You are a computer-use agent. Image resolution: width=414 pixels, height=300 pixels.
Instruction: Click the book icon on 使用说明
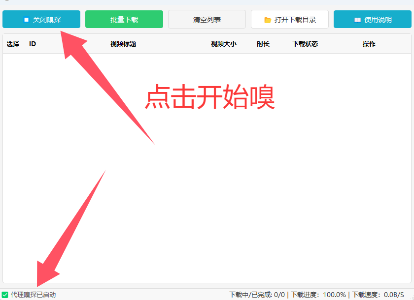(358, 20)
